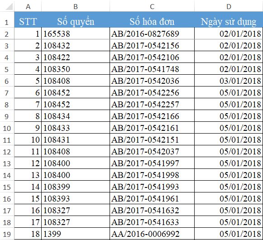
Task: Click the STT header cell
Action: [x=28, y=19]
